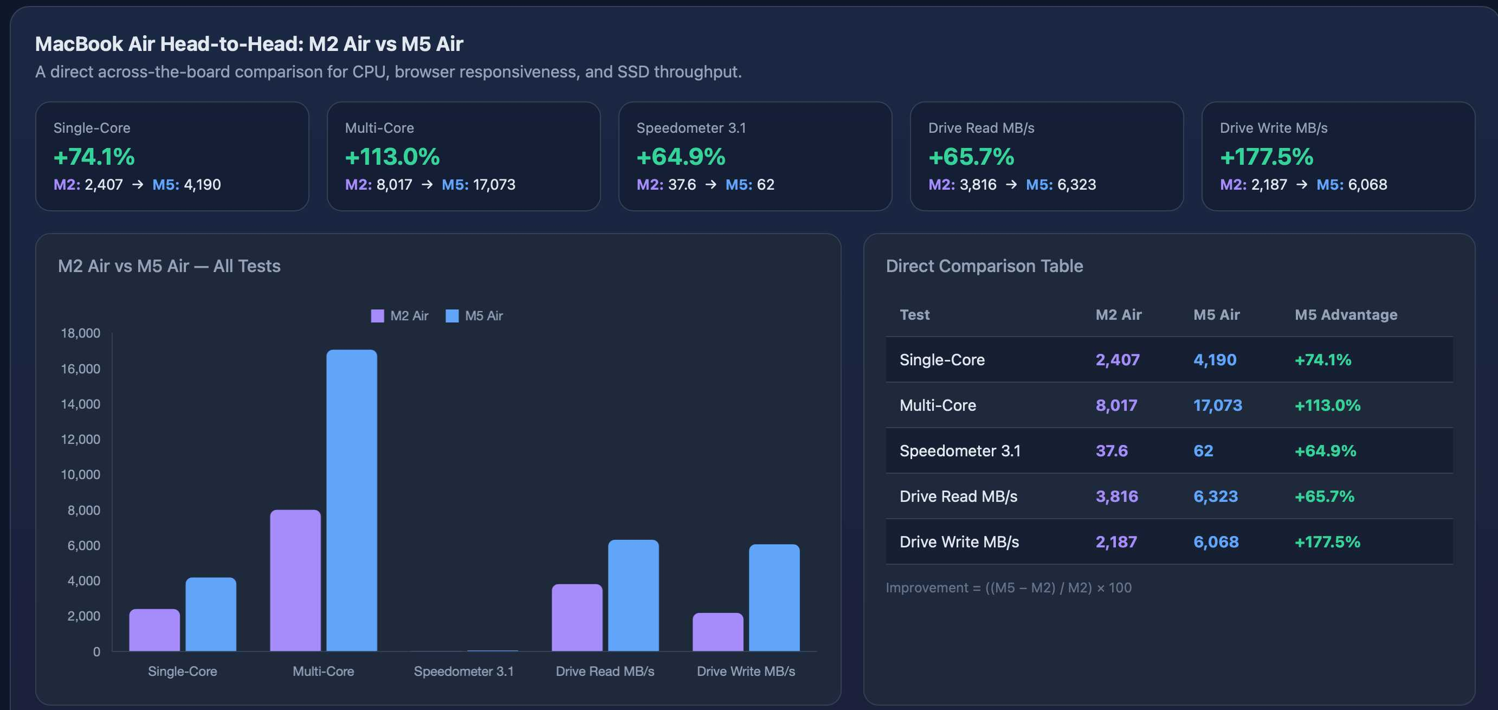Screen dimensions: 1498x710
Task: Click the Direct Comparison Table heading
Action: pyautogui.click(x=984, y=266)
